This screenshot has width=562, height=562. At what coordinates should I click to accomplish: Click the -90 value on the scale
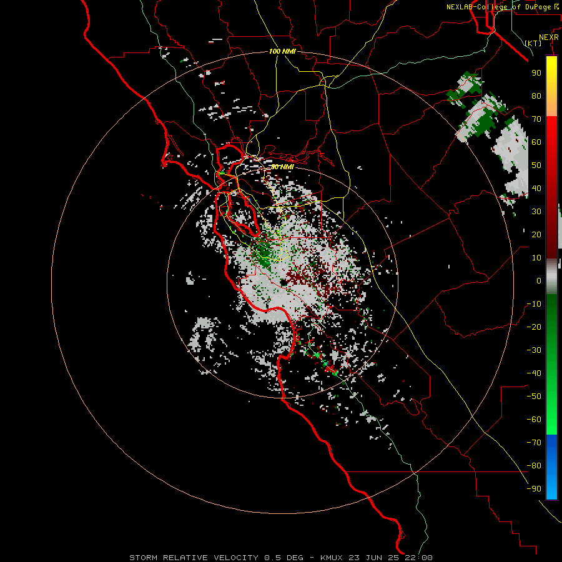click(x=534, y=488)
